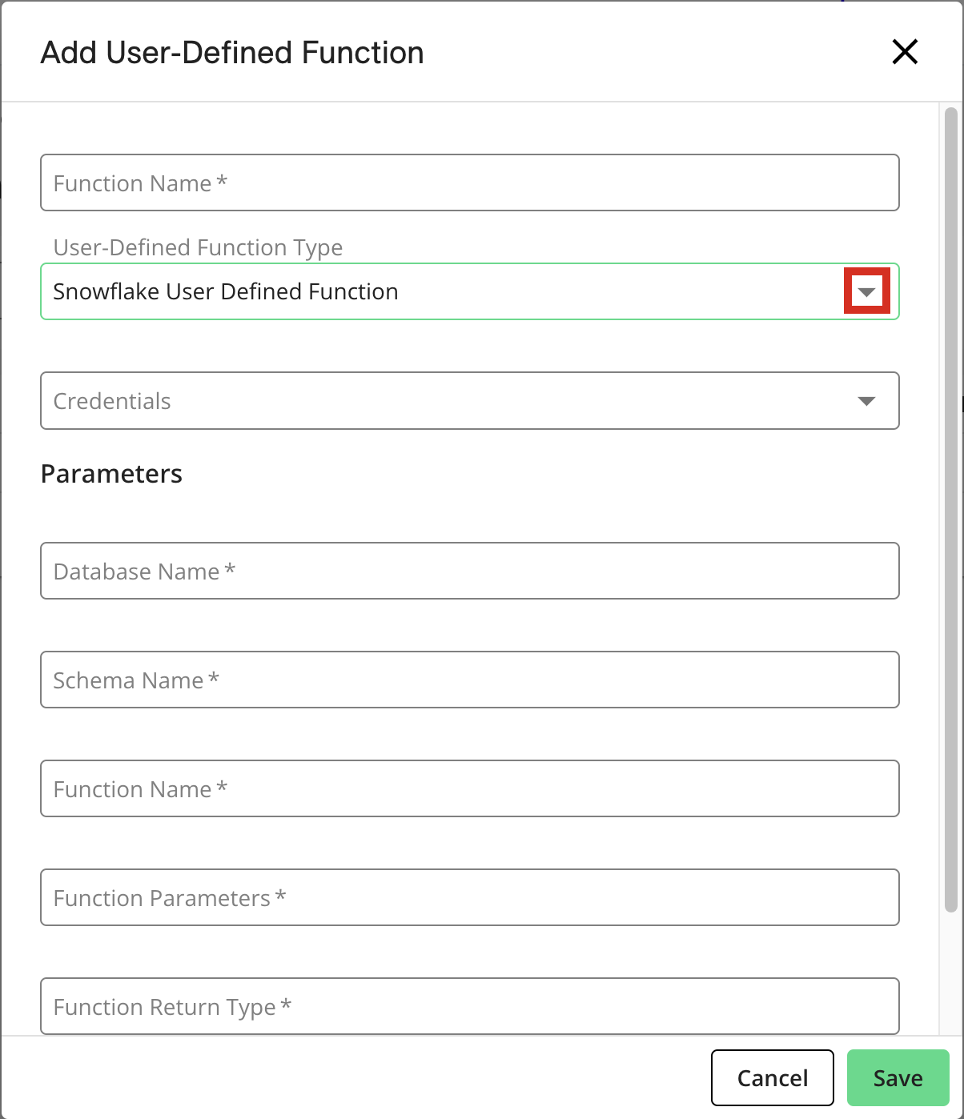
Task: Click the User-Defined Function Type label
Action: (198, 247)
